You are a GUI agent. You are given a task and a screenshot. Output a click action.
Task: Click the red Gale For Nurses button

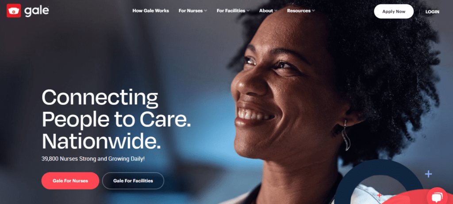[70, 181]
